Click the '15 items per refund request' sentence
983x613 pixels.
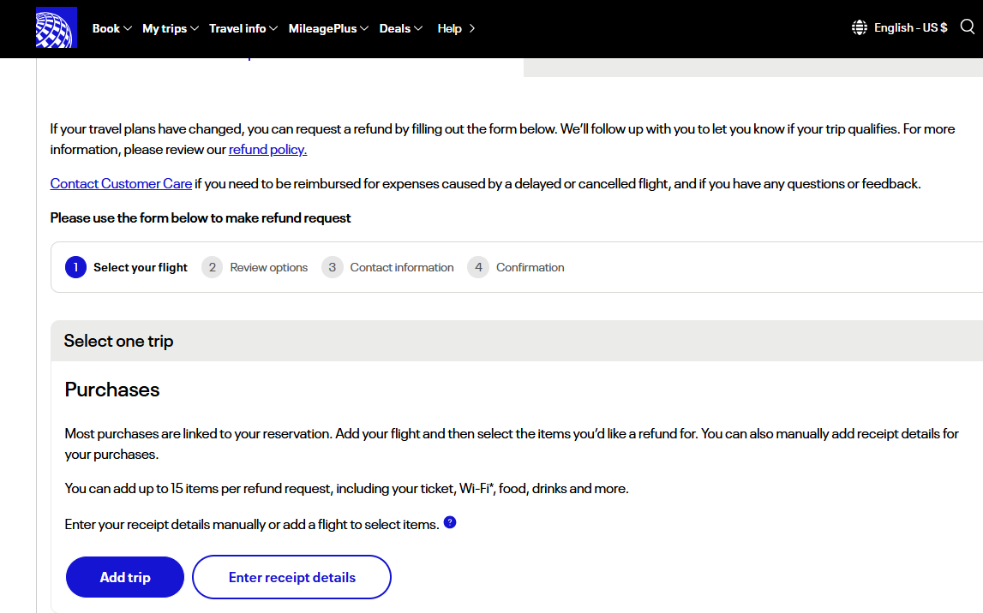tap(347, 488)
